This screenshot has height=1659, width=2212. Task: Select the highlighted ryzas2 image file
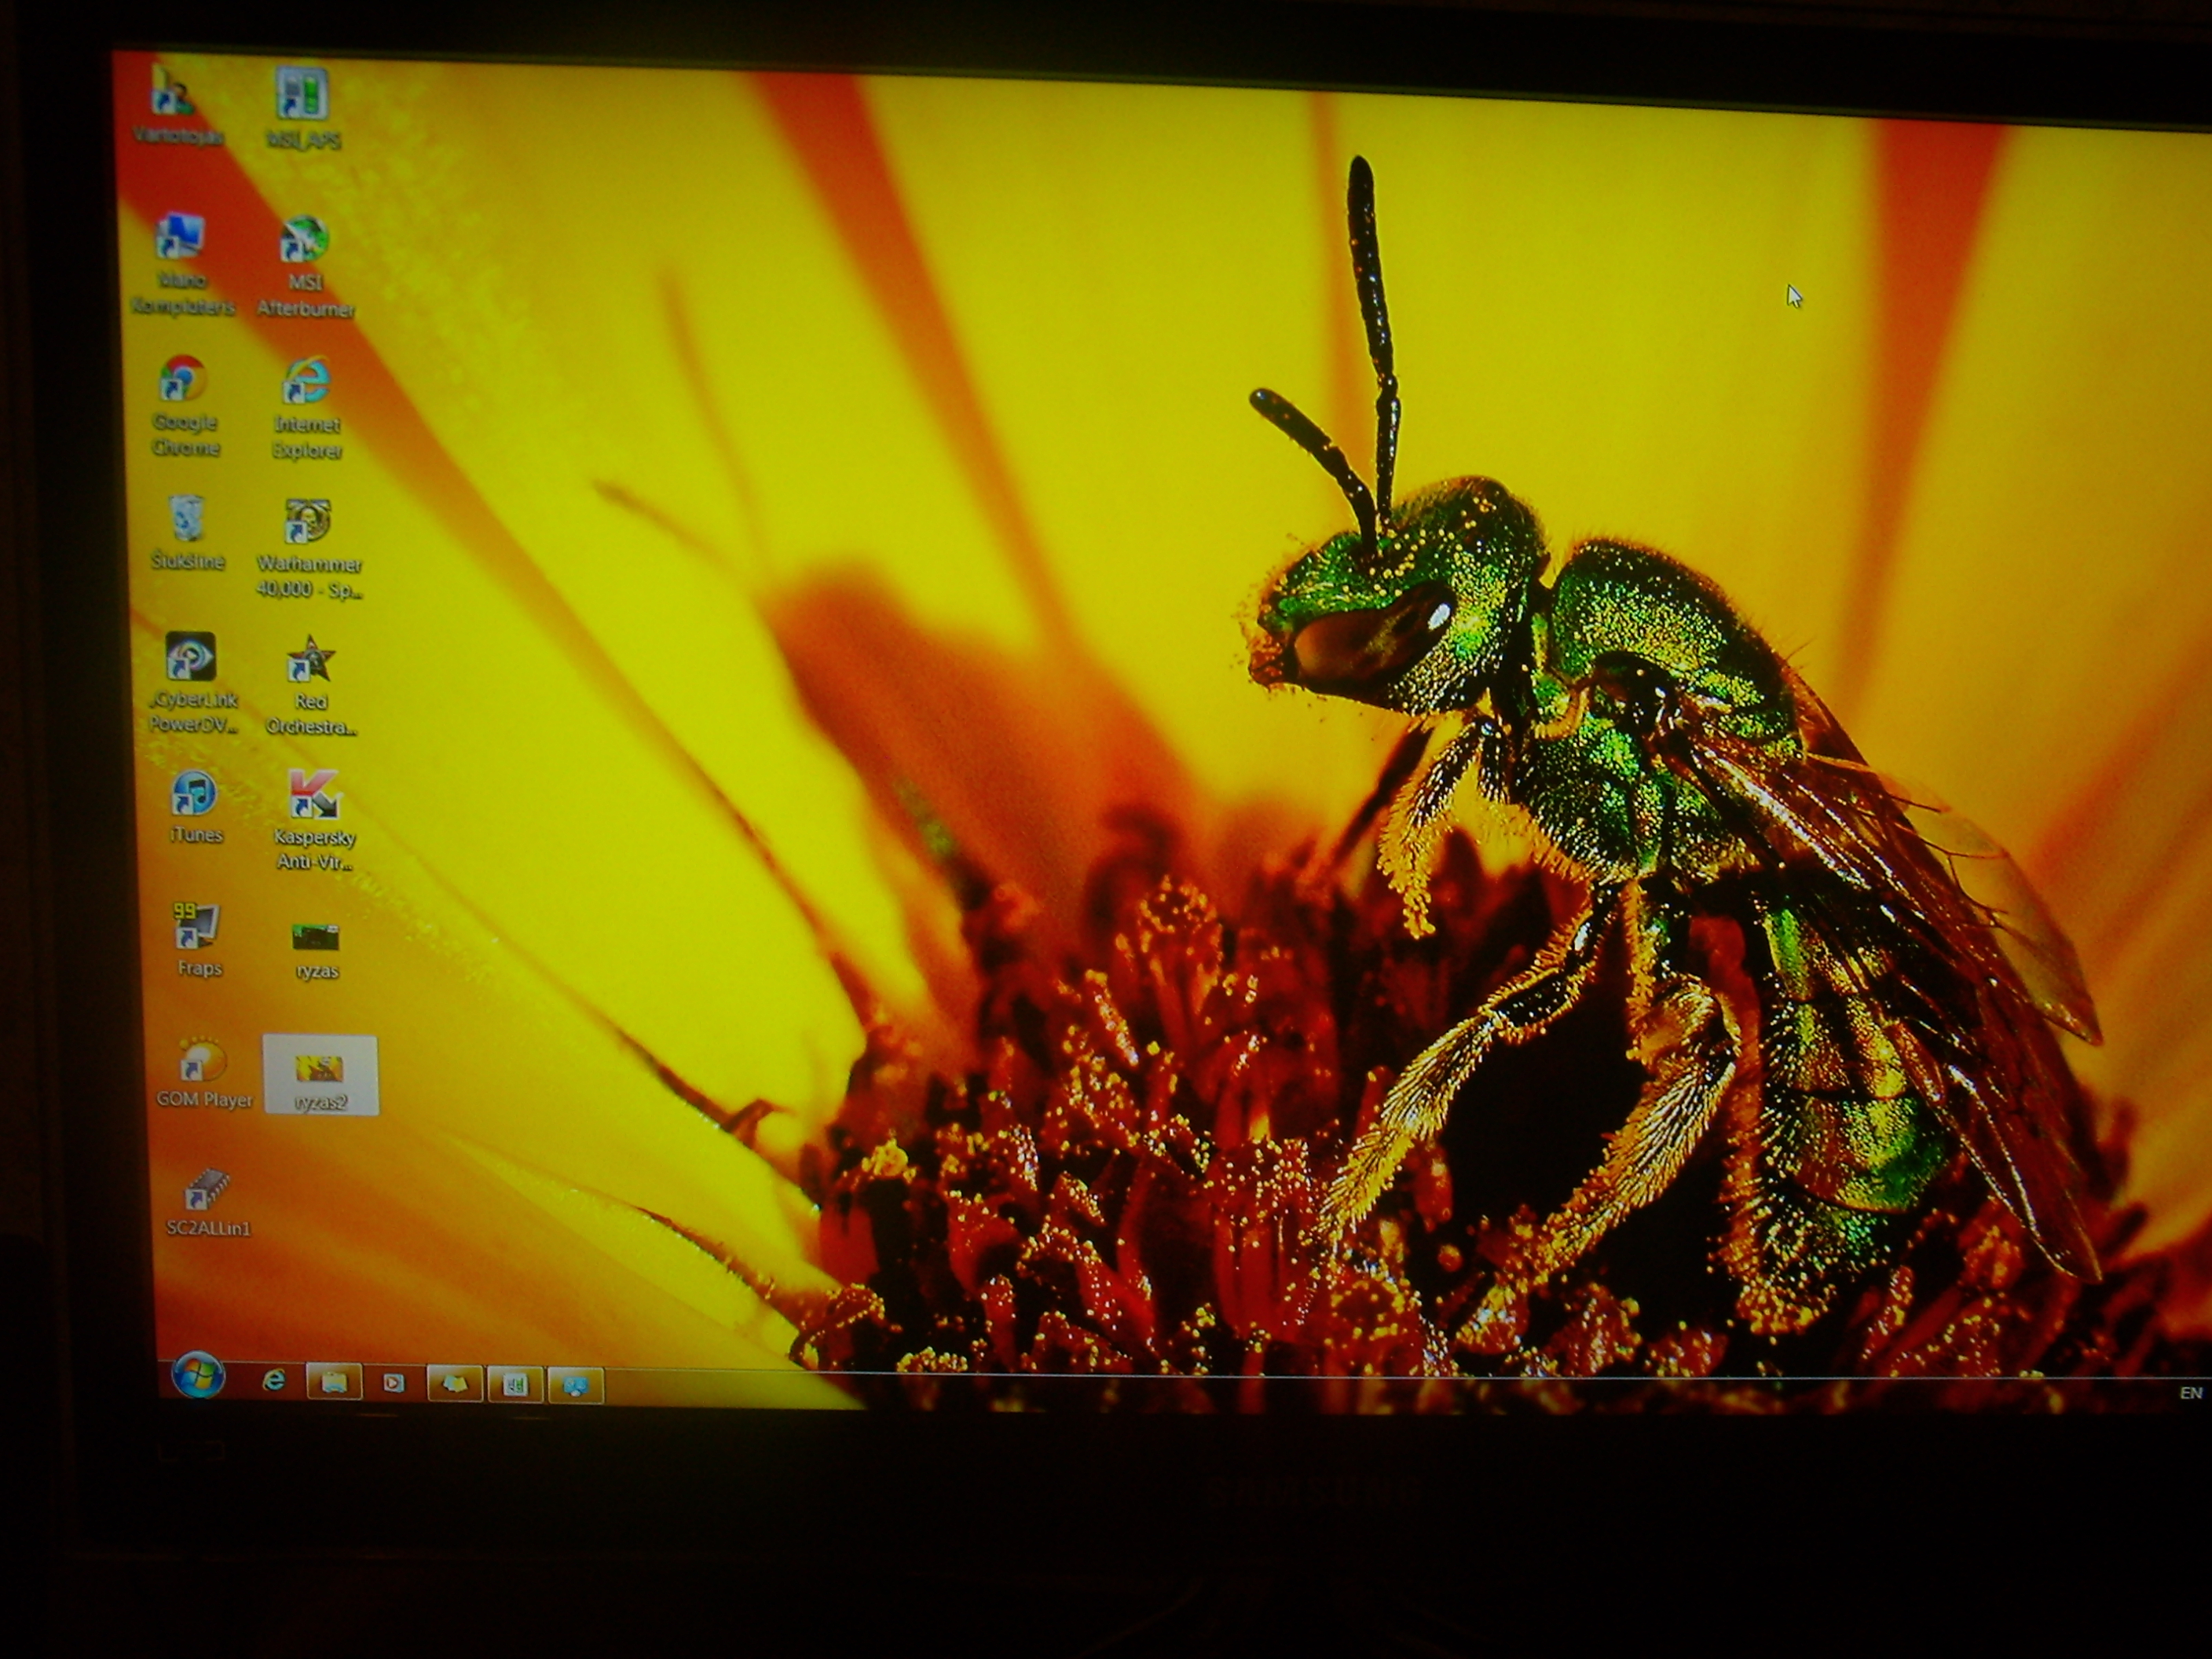pyautogui.click(x=320, y=1075)
